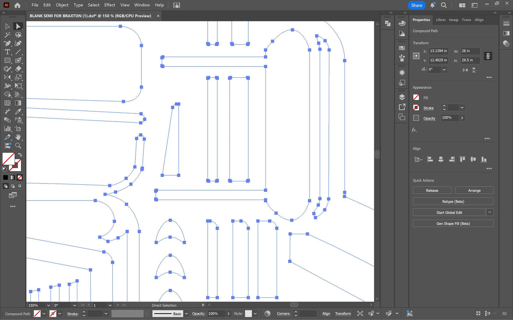This screenshot has width=513, height=320.
Task: Open the Basic brush definition dropdown
Action: [x=186, y=314]
